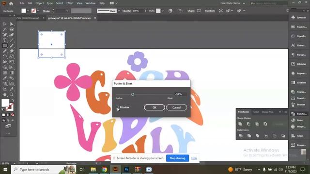Select the Free Transform tool
310x174 pixels.
click(12, 62)
